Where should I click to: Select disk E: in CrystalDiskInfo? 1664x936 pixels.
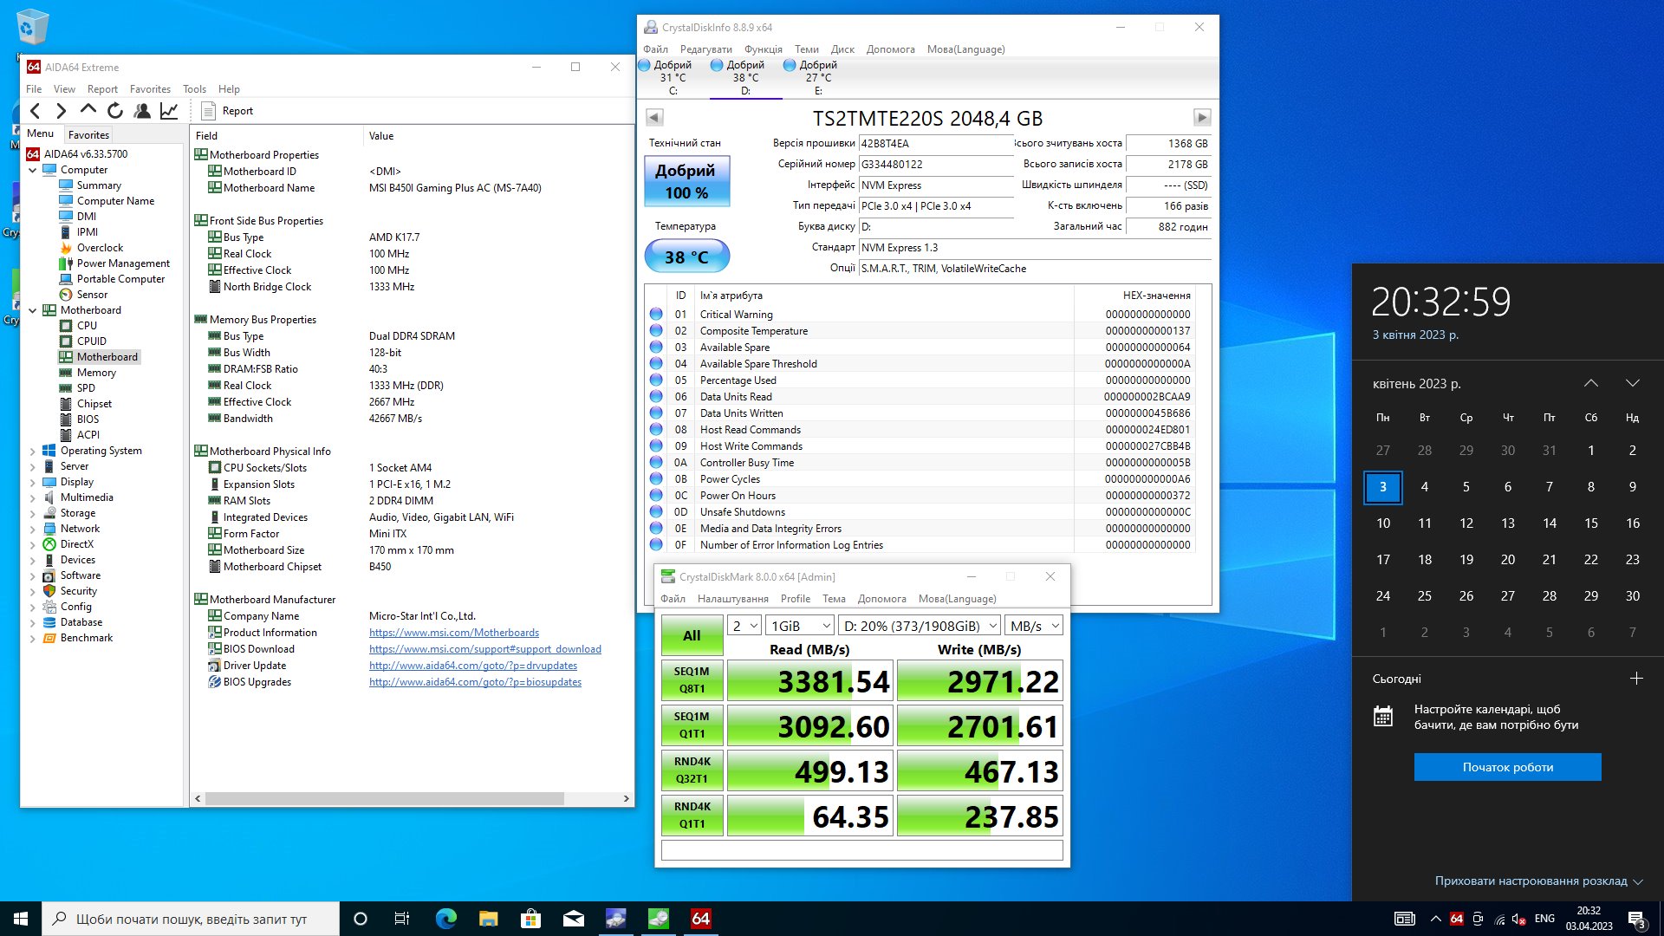818,78
